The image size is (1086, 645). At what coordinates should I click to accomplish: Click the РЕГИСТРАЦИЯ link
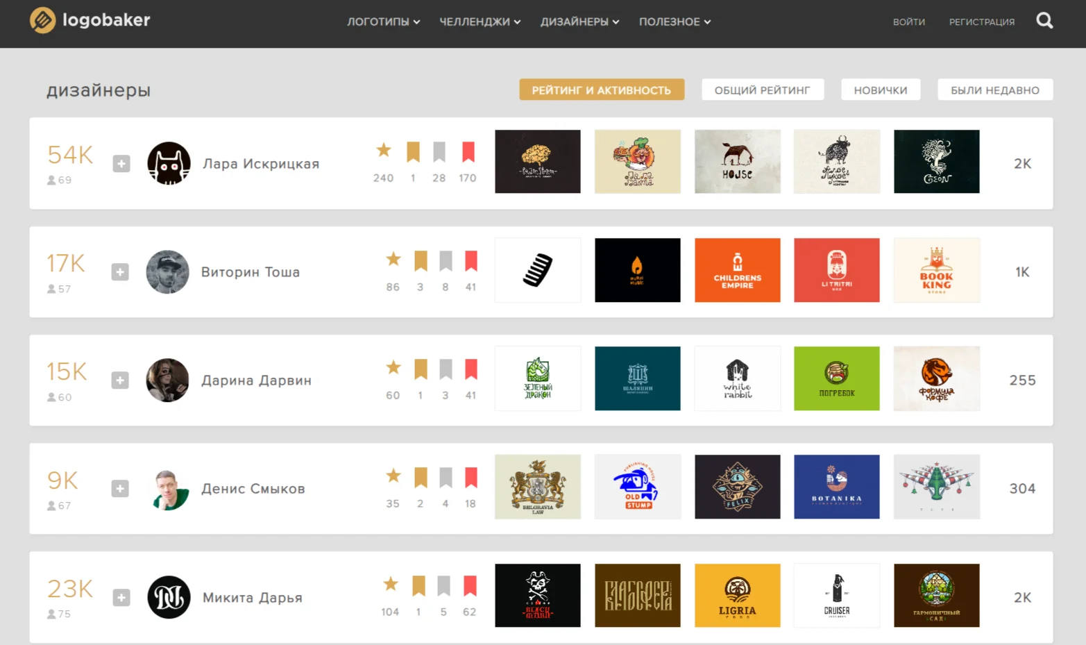[x=982, y=22]
